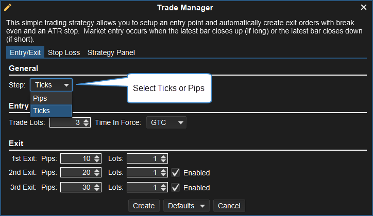Choose Ticks from the Step list
373x216 pixels.
[41, 111]
